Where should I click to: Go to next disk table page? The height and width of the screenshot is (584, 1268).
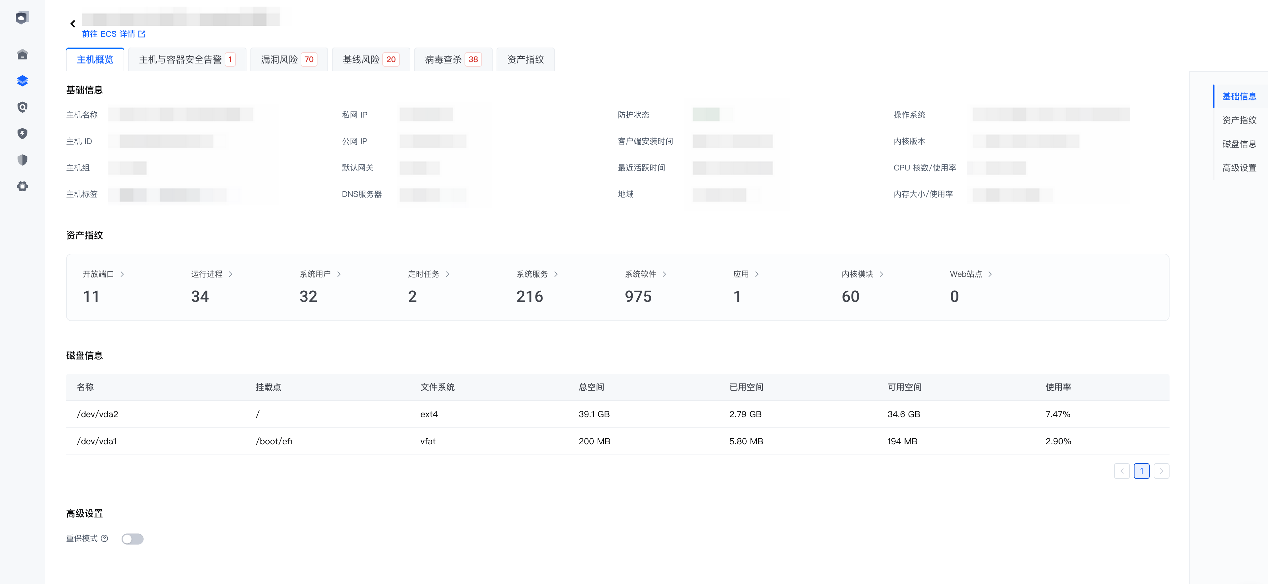click(x=1161, y=471)
